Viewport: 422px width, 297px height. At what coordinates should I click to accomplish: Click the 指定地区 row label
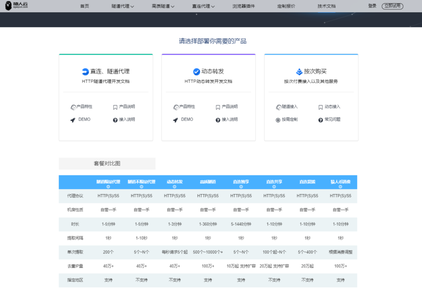click(75, 280)
